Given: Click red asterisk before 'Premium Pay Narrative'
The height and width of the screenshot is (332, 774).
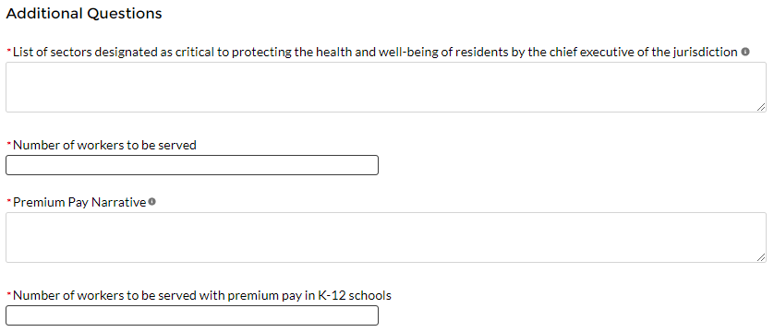Looking at the screenshot, I should [x=9, y=200].
